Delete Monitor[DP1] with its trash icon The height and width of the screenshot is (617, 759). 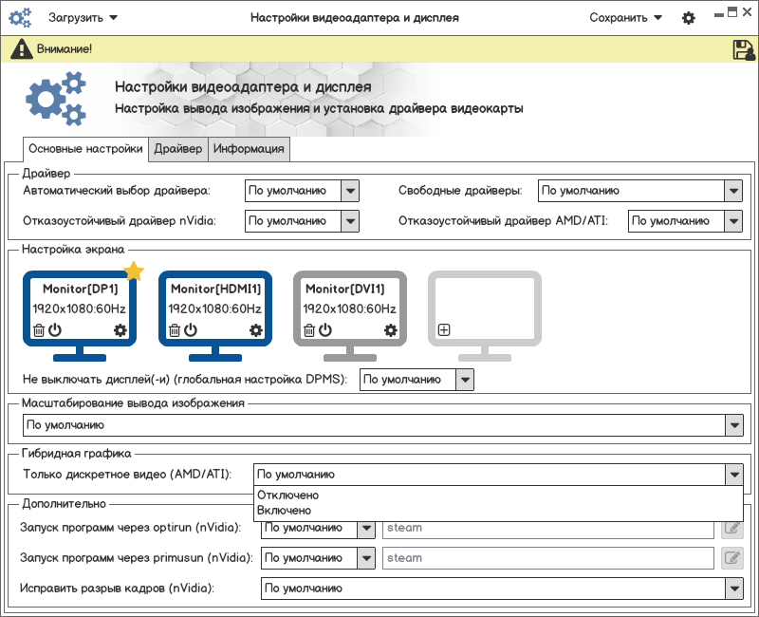(x=39, y=330)
